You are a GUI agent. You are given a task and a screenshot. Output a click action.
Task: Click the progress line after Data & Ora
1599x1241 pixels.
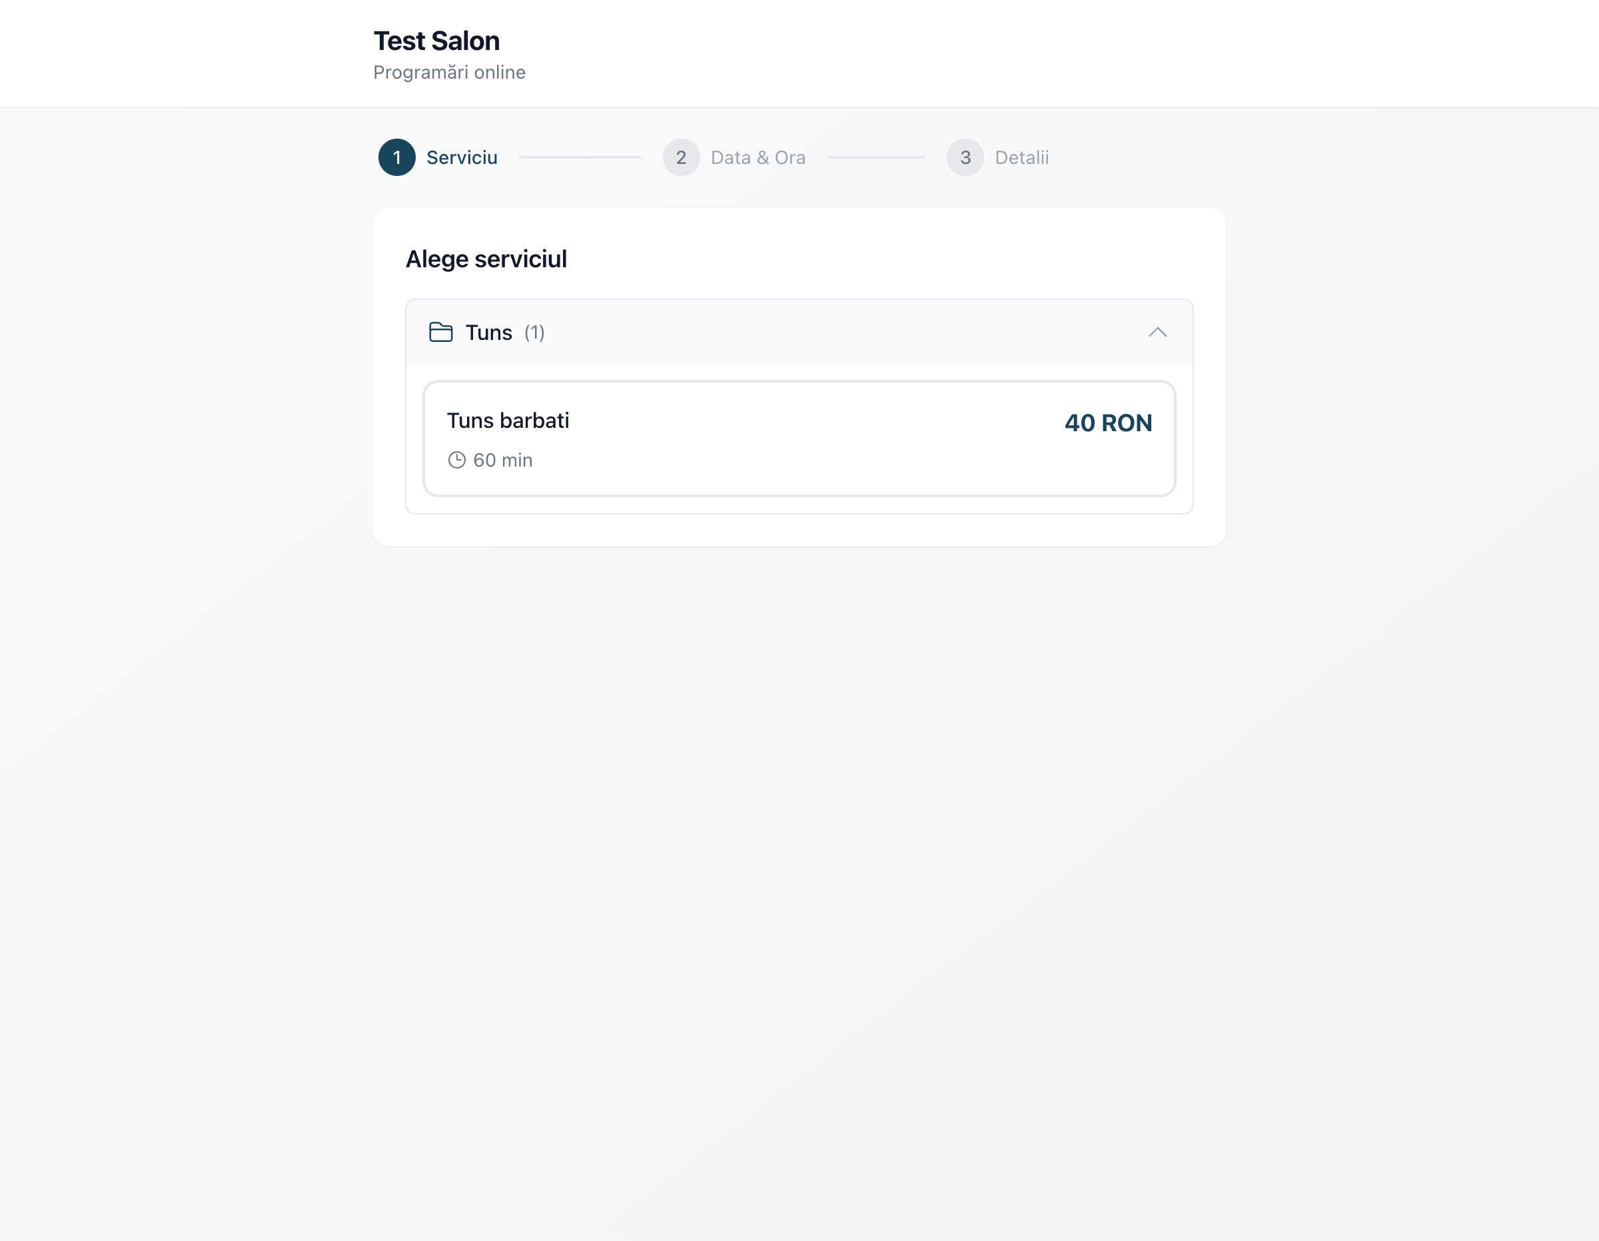(875, 157)
